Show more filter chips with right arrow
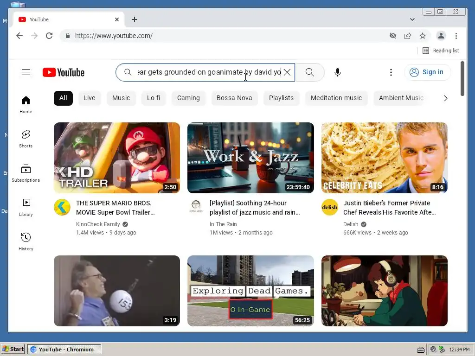This screenshot has width=475, height=356. (x=446, y=98)
